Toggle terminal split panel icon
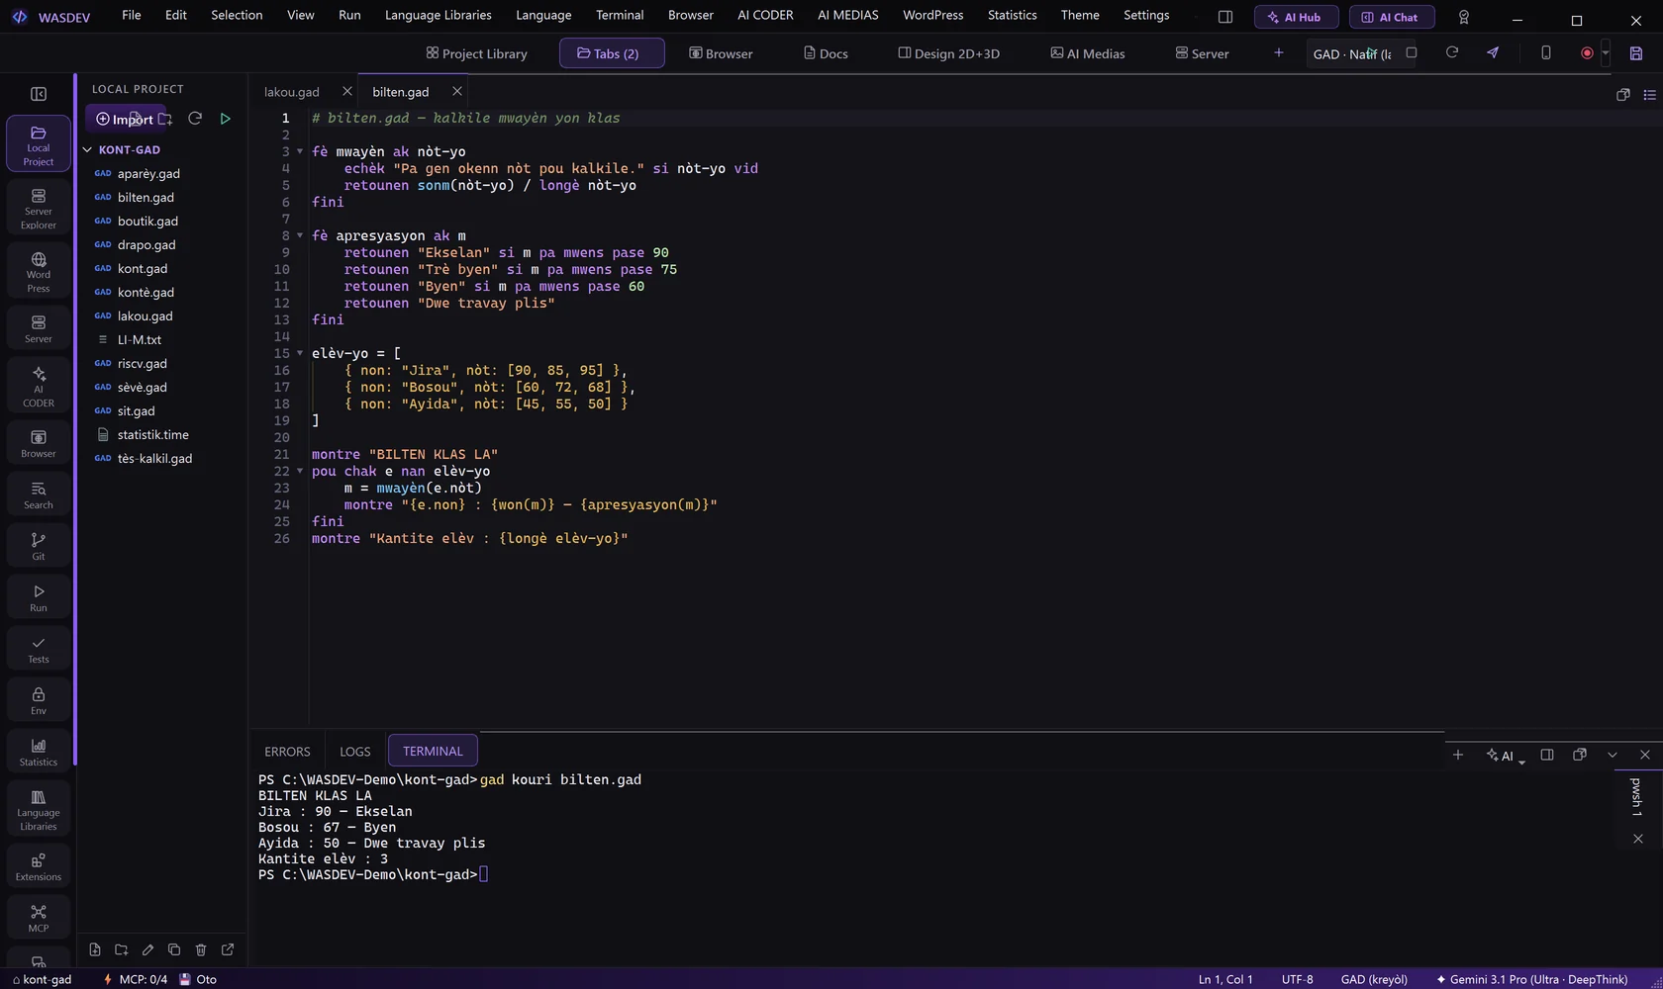Screen dimensions: 1663x989 tap(1547, 755)
